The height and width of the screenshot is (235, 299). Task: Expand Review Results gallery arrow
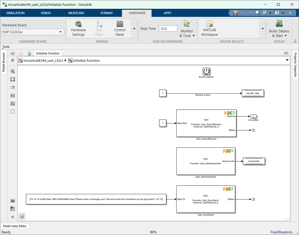click(x=262, y=29)
